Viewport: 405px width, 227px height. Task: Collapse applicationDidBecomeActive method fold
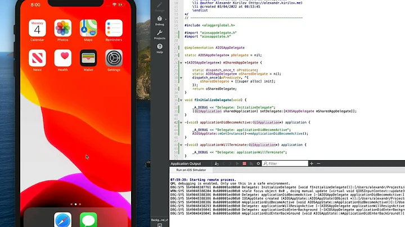(x=181, y=122)
